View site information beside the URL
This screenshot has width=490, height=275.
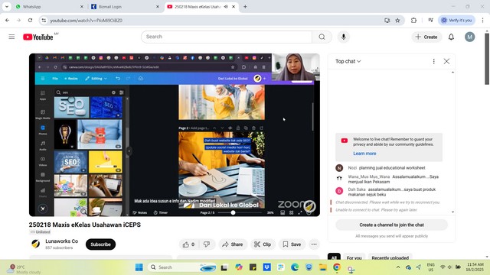click(x=44, y=21)
